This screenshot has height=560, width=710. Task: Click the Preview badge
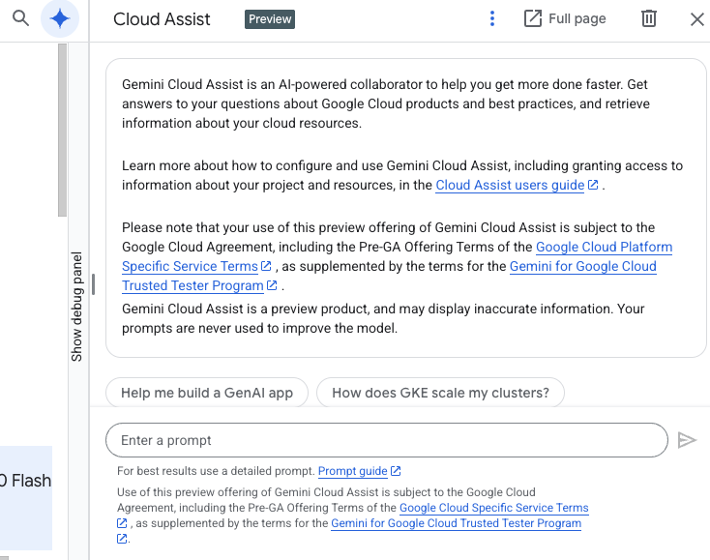pyautogui.click(x=270, y=19)
